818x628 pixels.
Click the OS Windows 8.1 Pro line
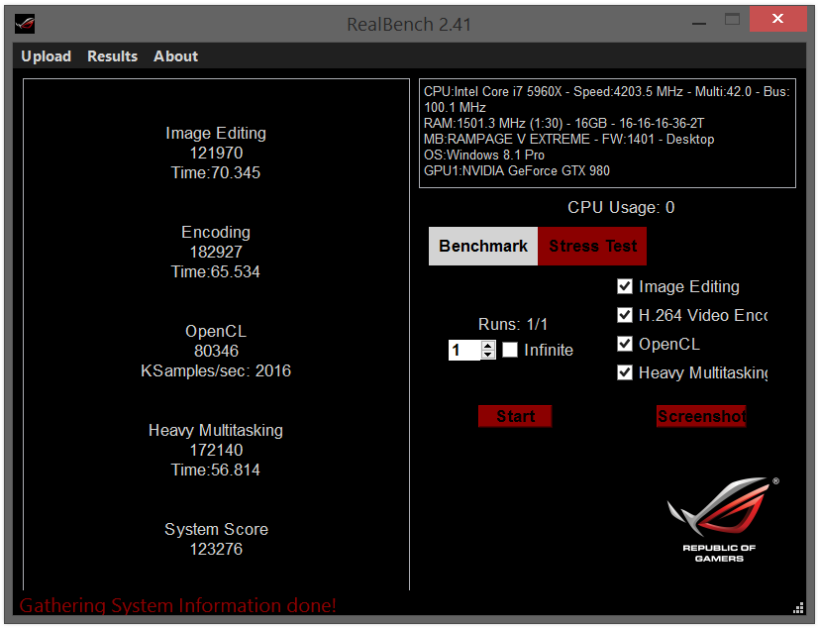pyautogui.click(x=483, y=155)
